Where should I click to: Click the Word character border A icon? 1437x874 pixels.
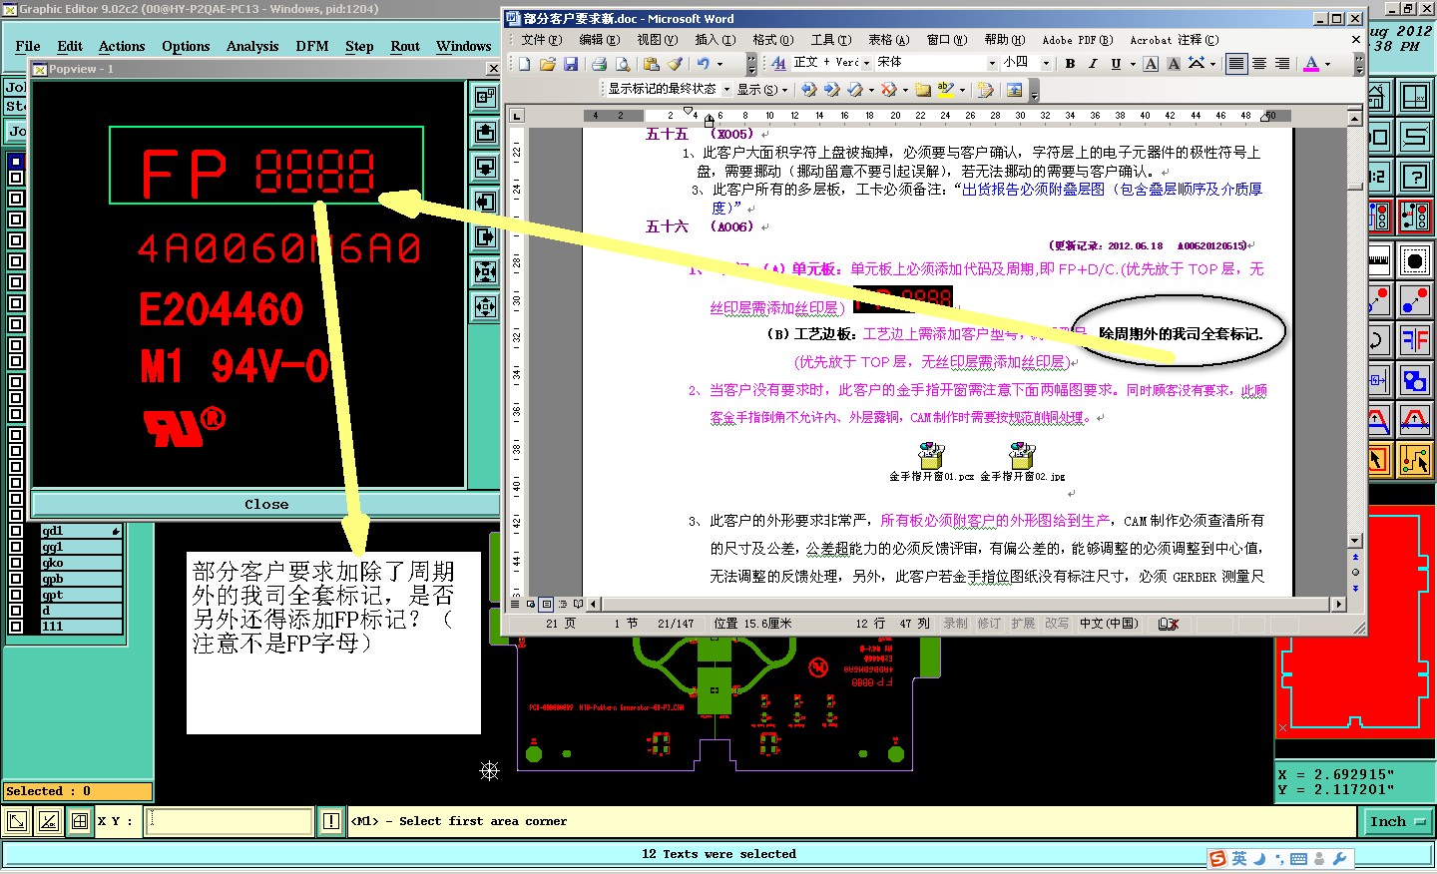pos(1151,64)
